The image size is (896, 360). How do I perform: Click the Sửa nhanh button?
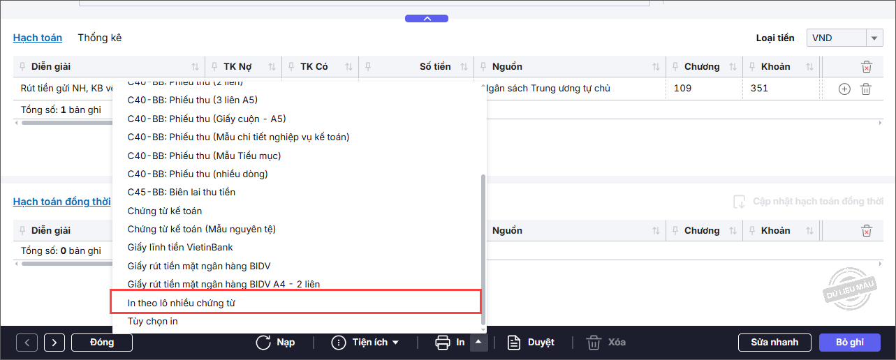[774, 343]
